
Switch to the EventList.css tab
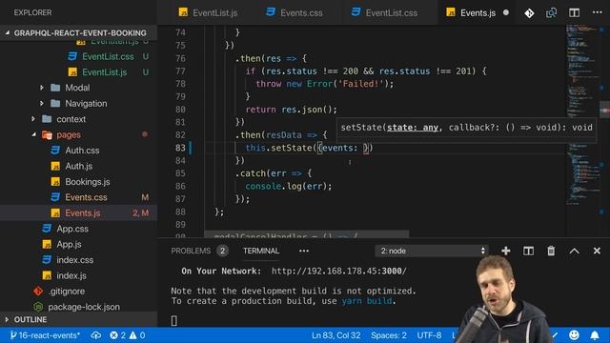[384, 12]
